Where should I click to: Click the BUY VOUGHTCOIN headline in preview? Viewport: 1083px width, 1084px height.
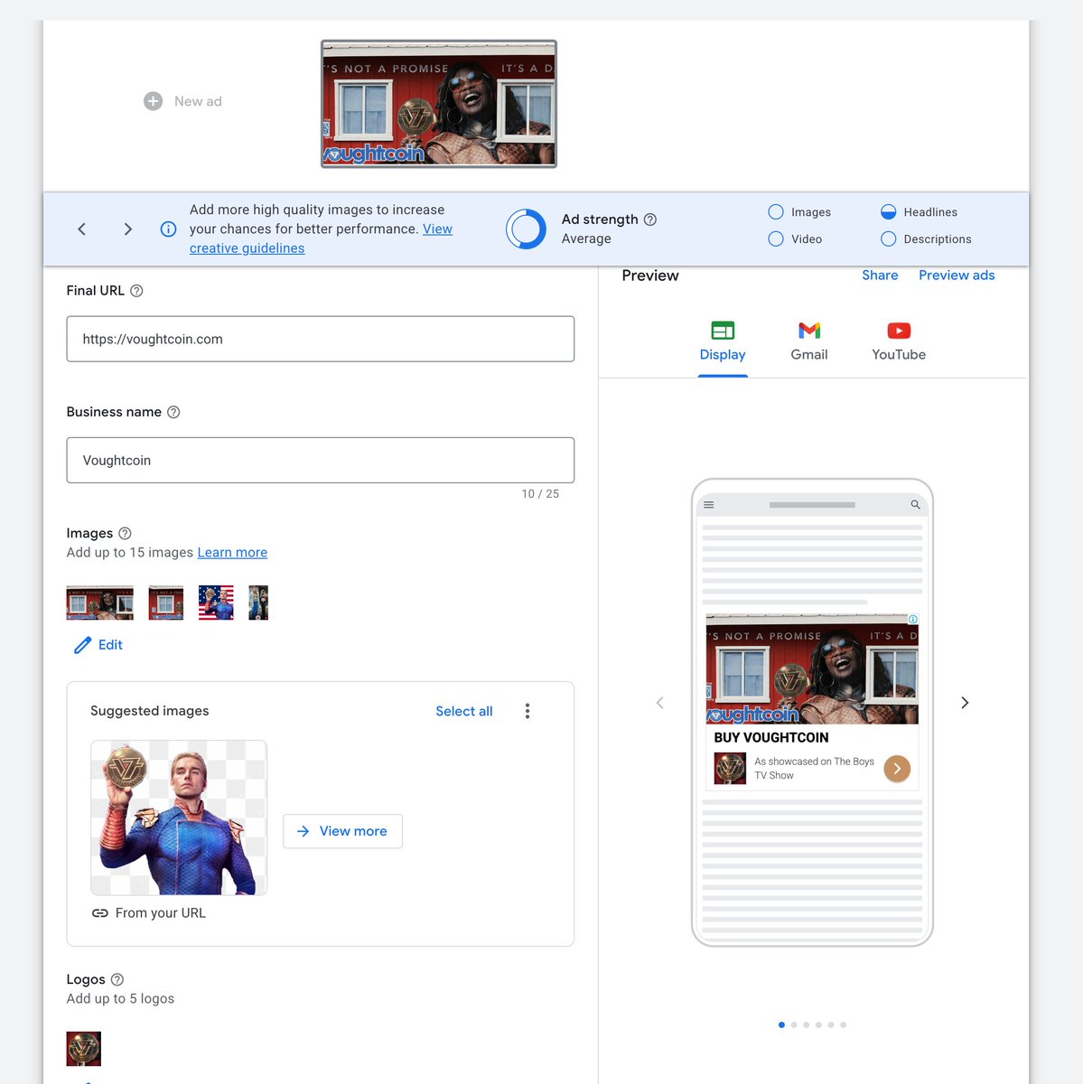click(771, 738)
